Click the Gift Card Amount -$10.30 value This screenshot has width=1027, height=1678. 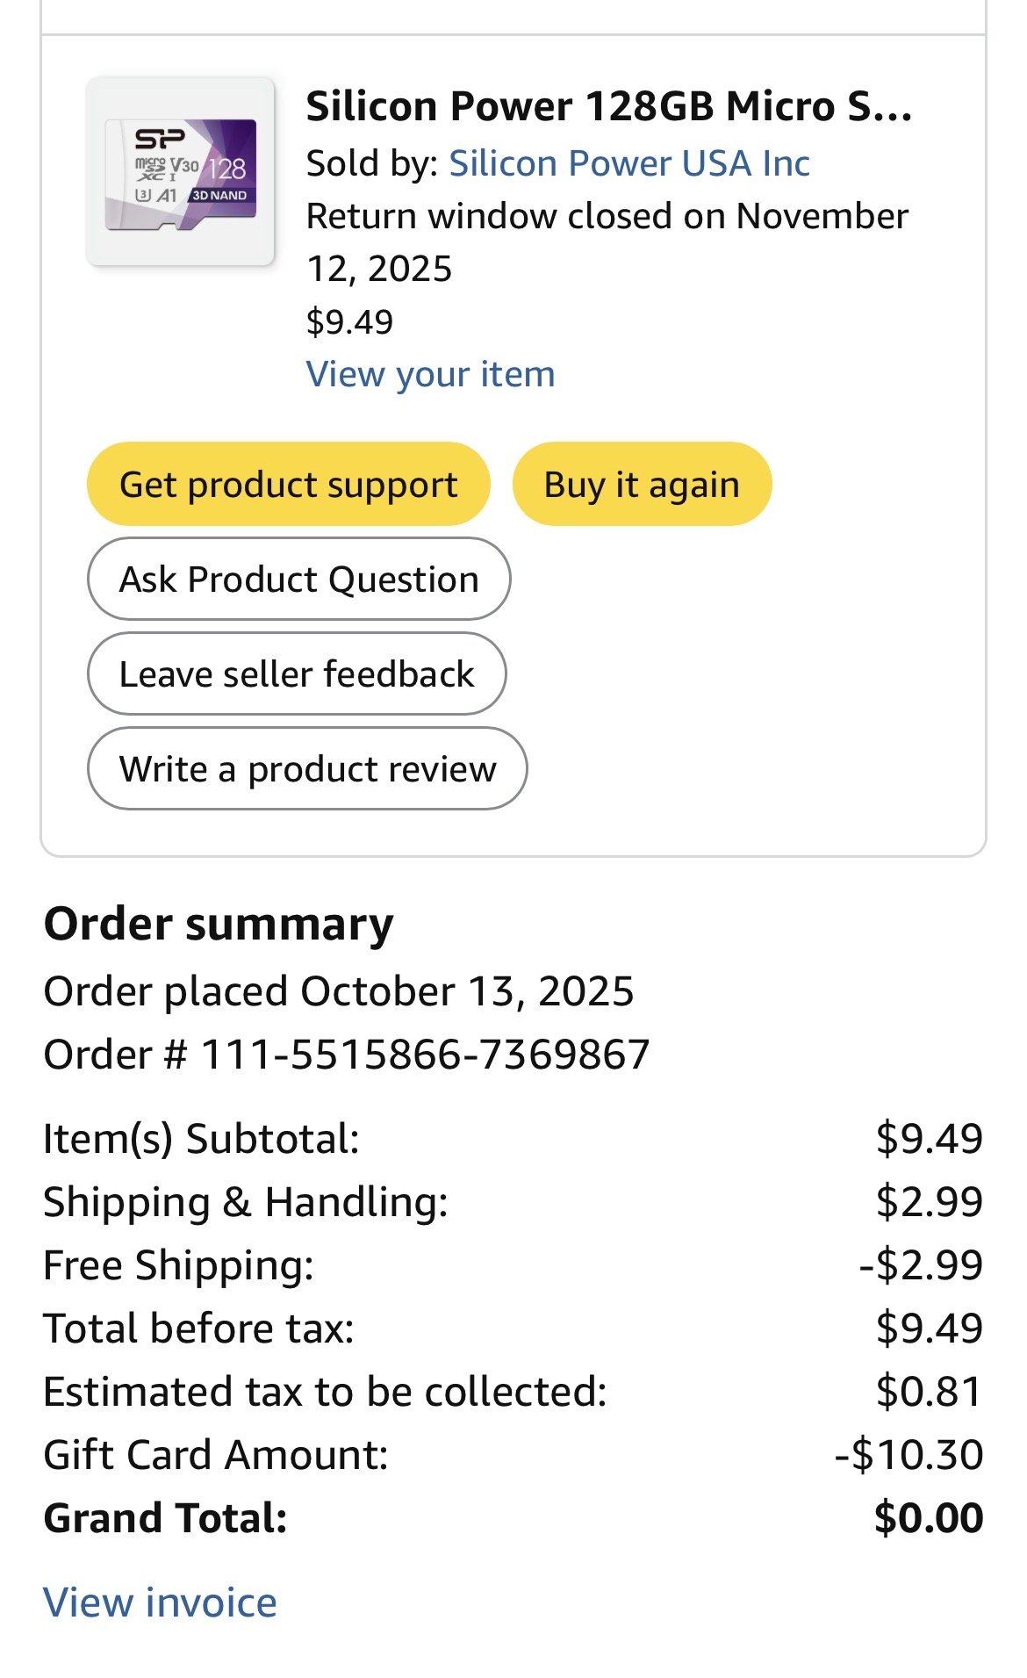908,1455
